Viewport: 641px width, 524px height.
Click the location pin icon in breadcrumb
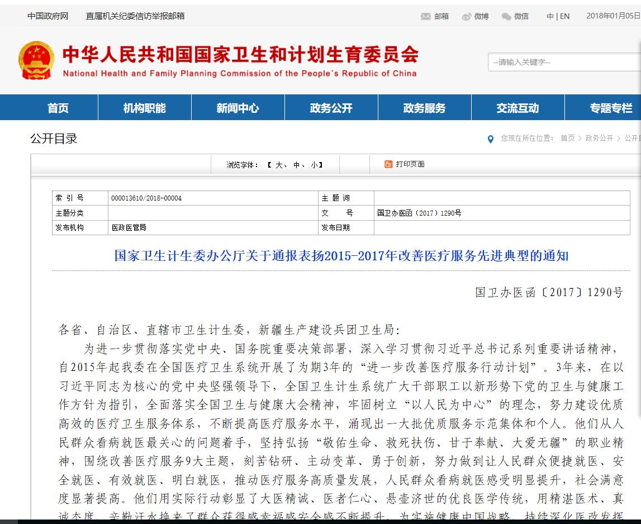[x=491, y=139]
